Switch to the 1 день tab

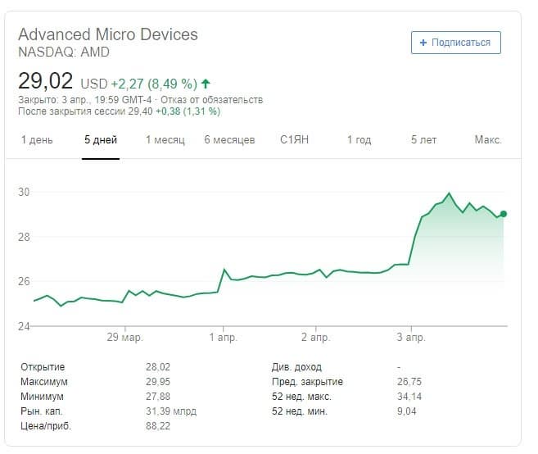(37, 140)
